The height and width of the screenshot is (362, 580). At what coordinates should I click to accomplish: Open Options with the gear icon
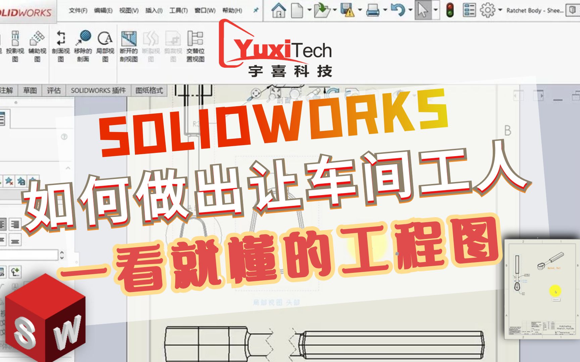487,10
